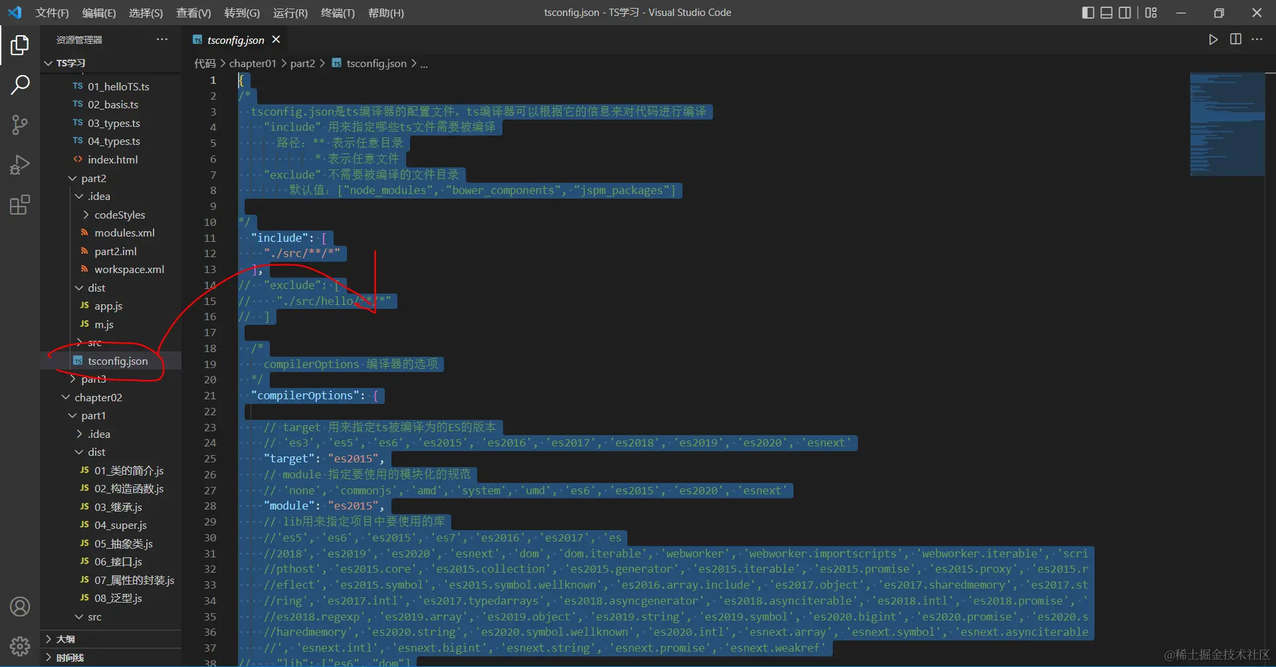The height and width of the screenshot is (667, 1276).
Task: Click the 代码 breadcrumb segment
Action: [x=205, y=64]
